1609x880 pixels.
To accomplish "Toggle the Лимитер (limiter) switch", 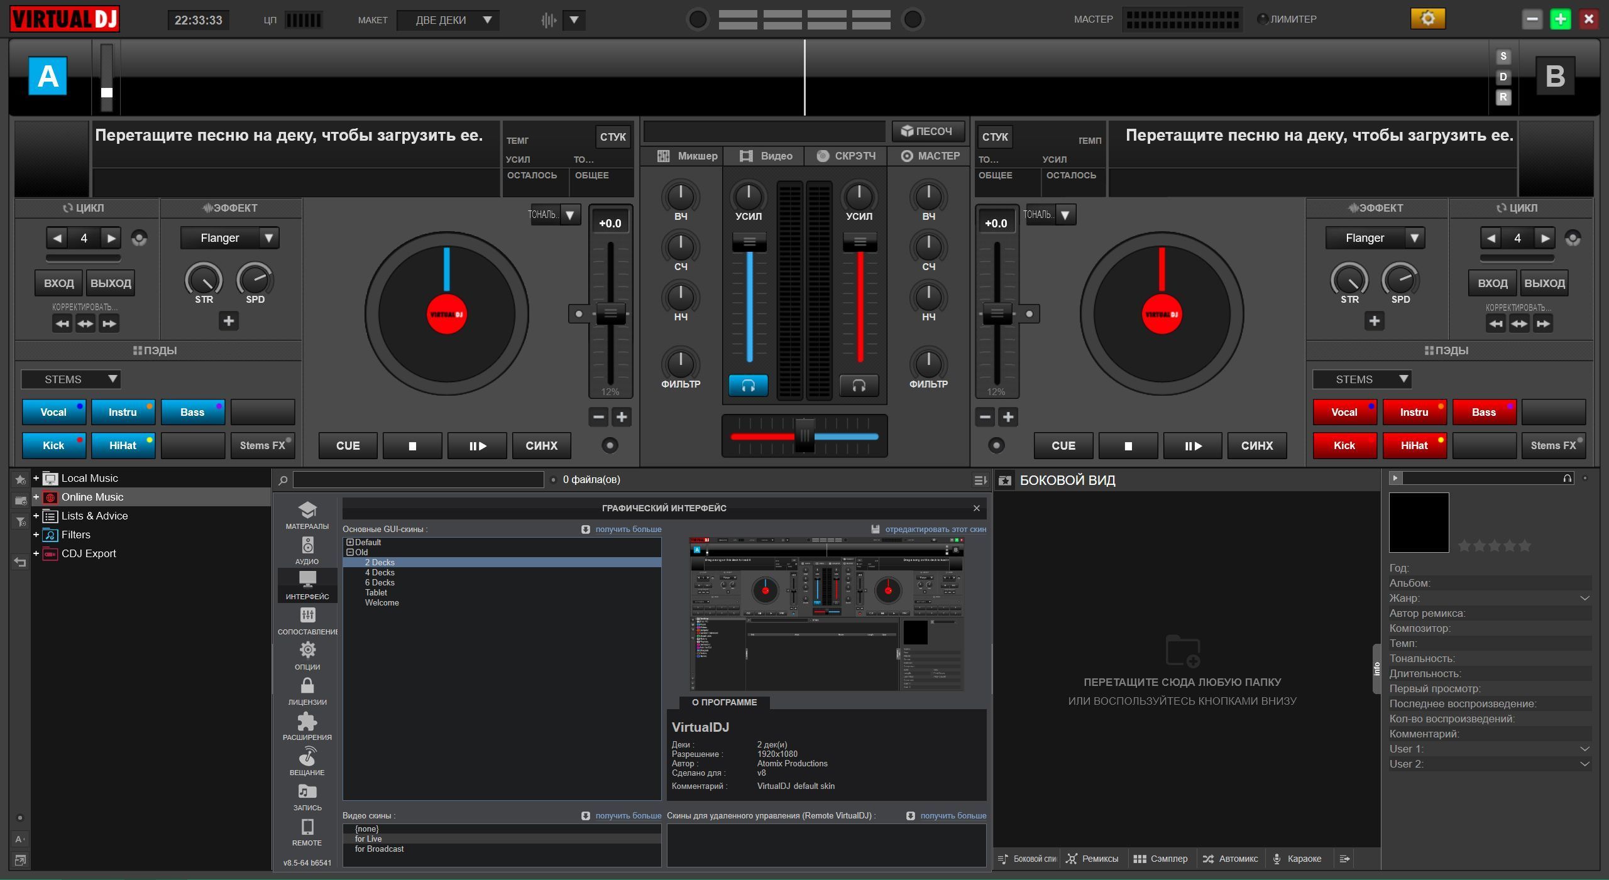I will [x=1262, y=19].
